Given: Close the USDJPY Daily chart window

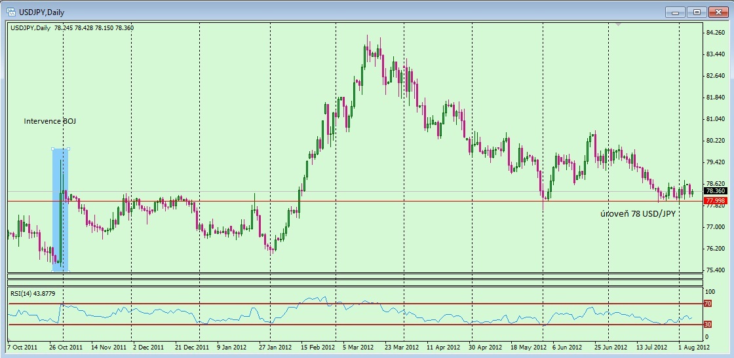Looking at the screenshot, I should coord(717,11).
